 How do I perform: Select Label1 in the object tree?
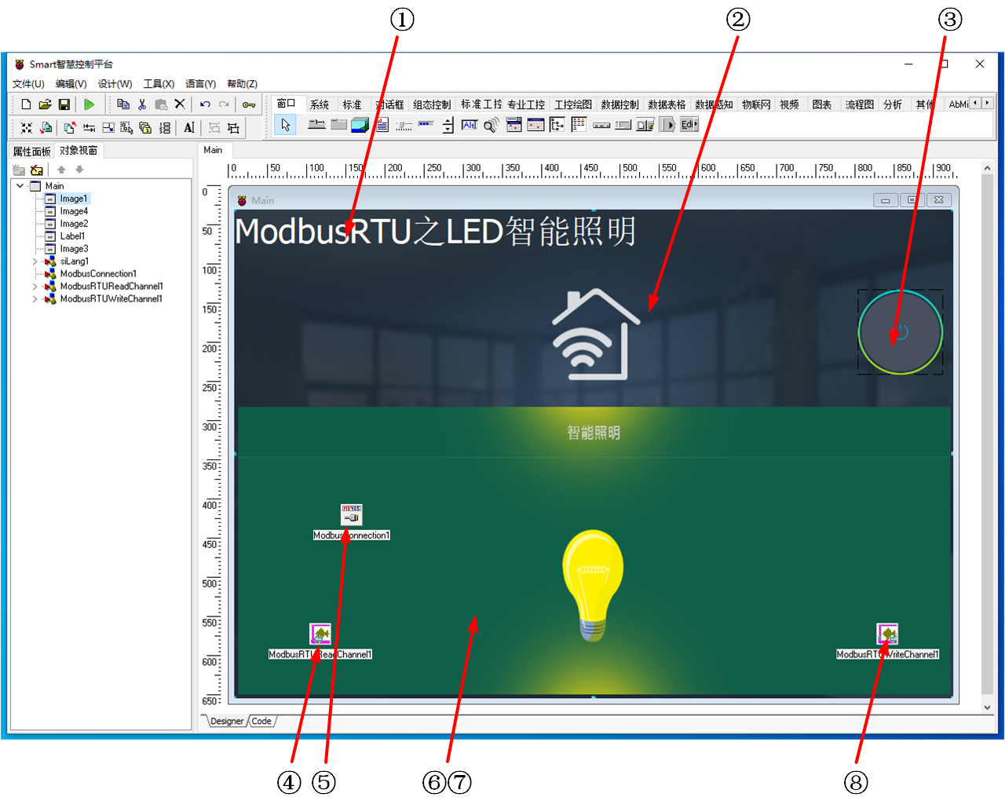click(72, 236)
